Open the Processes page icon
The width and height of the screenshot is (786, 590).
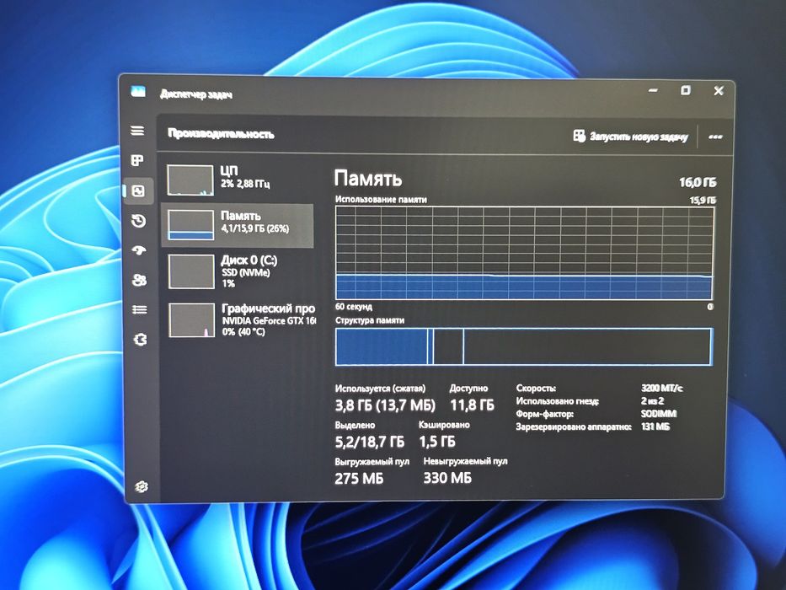point(137,160)
